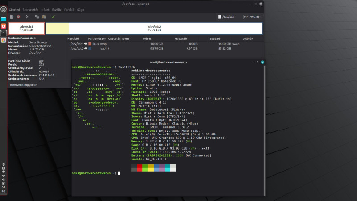This screenshot has height=201, width=357.
Task: Click the Resize/Move partition toolbar icon
Action: click(28, 17)
